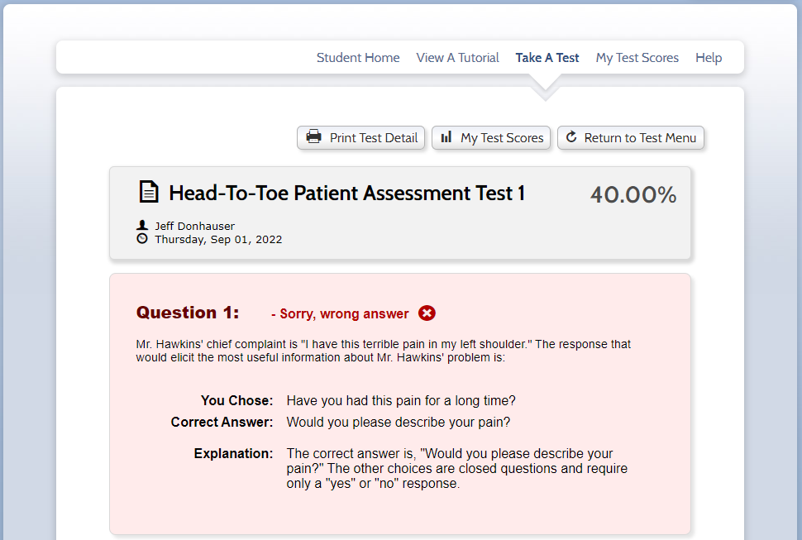
Task: Click the date Thursday, Sep 01, 2022
Action: click(x=218, y=240)
